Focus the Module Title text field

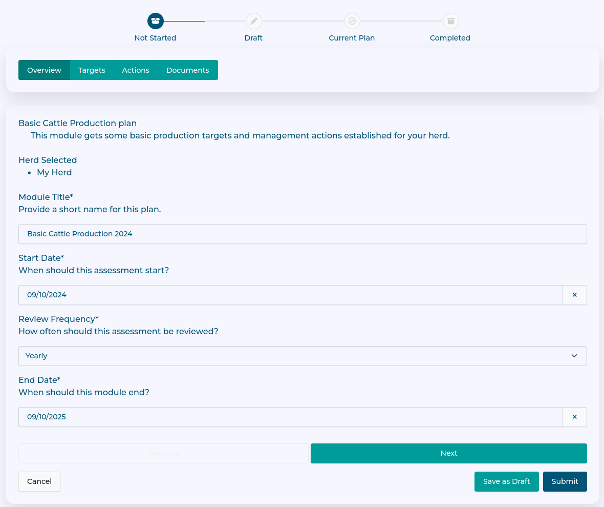[x=302, y=234]
